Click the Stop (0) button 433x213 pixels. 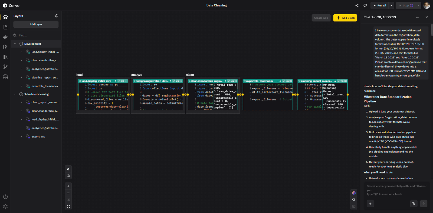pyautogui.click(x=406, y=5)
